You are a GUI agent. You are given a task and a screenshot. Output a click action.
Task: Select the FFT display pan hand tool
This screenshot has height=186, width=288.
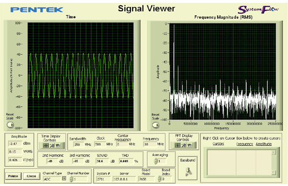tap(190, 145)
